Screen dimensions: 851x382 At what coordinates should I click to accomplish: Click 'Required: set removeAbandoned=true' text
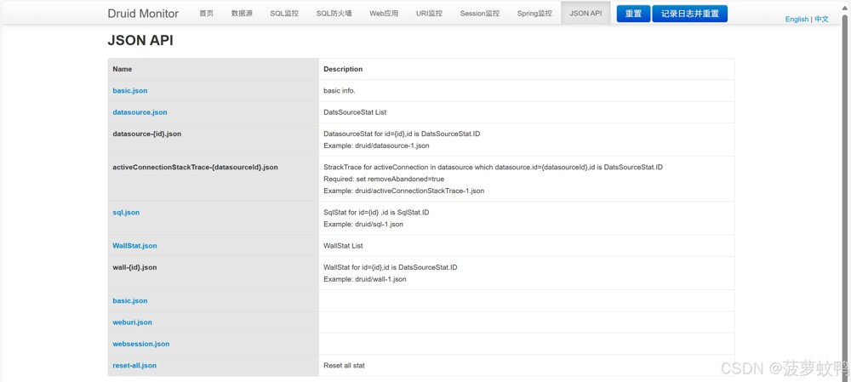coord(384,179)
